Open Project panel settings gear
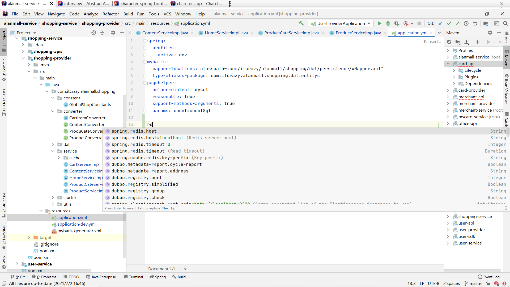 tap(113, 33)
